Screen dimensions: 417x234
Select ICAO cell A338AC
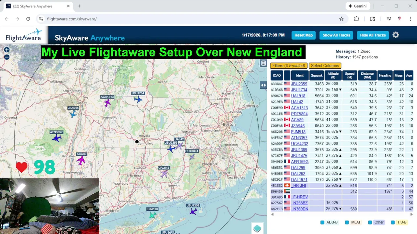click(x=277, y=84)
